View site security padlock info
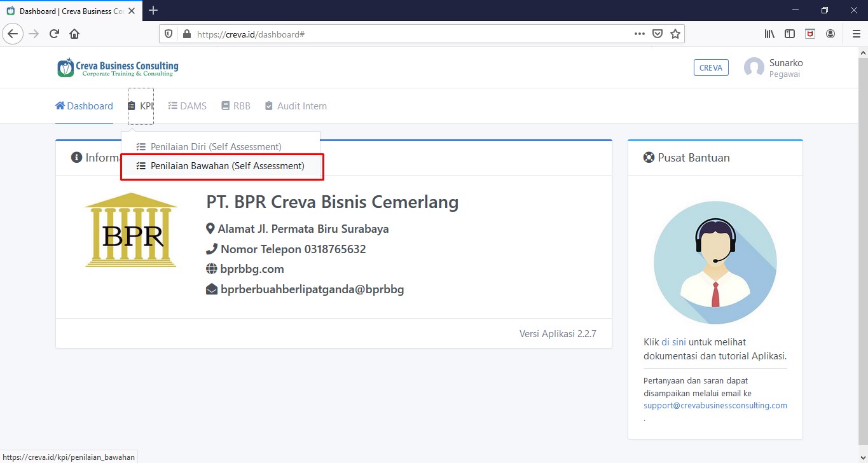The height and width of the screenshot is (463, 868). (x=187, y=34)
